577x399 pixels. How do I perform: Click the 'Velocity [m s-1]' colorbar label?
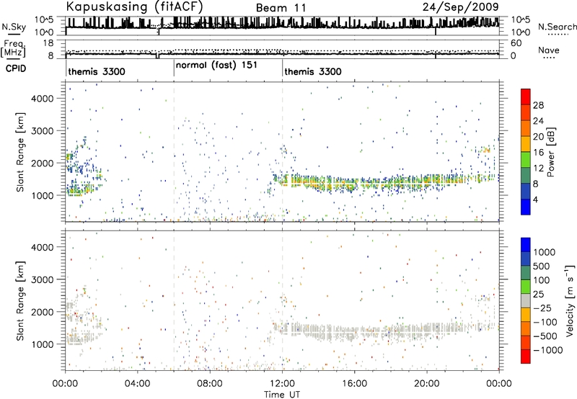(570, 300)
